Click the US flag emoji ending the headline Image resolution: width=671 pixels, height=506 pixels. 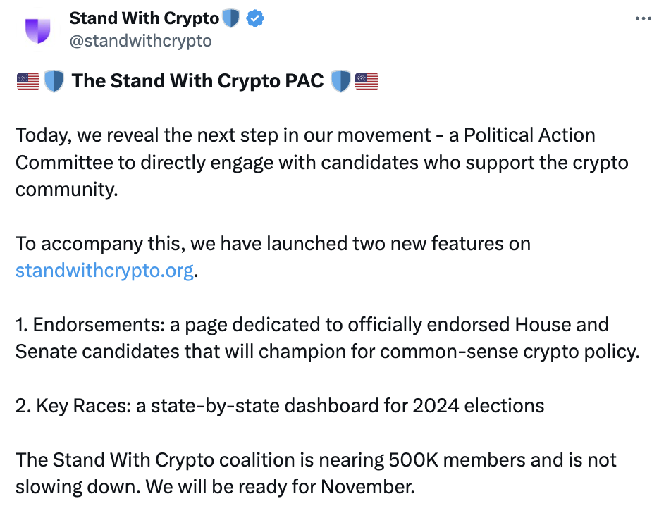pyautogui.click(x=367, y=82)
